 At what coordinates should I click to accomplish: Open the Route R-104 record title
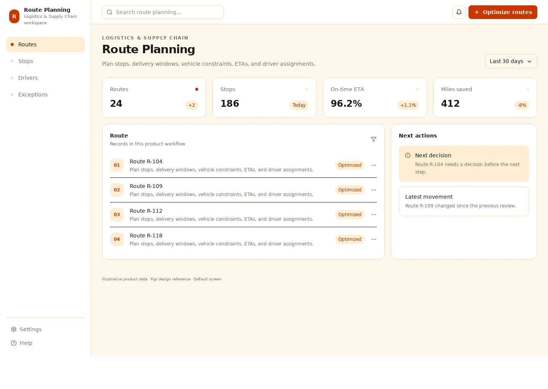[146, 161]
